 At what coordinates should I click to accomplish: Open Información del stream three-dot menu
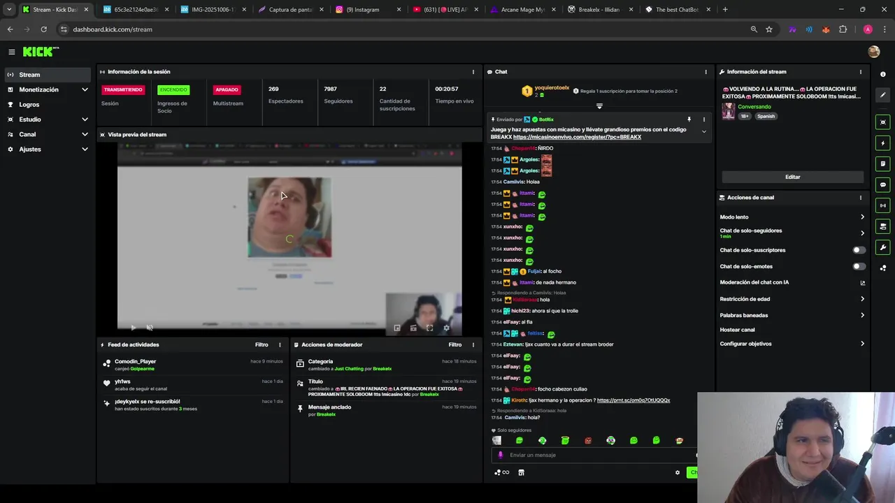(x=861, y=72)
